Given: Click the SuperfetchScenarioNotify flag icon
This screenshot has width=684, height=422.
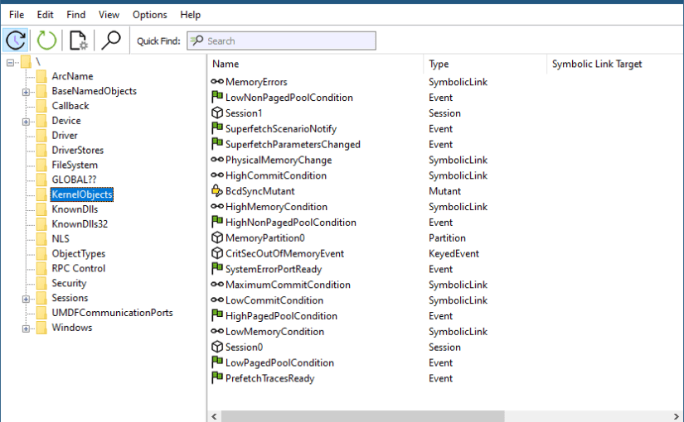Looking at the screenshot, I should click(x=217, y=128).
